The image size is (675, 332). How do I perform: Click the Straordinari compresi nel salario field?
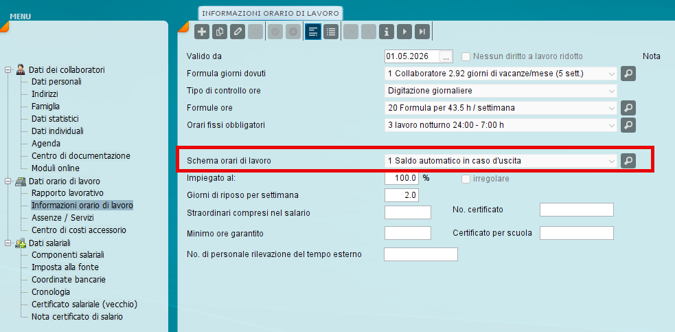coord(408,212)
